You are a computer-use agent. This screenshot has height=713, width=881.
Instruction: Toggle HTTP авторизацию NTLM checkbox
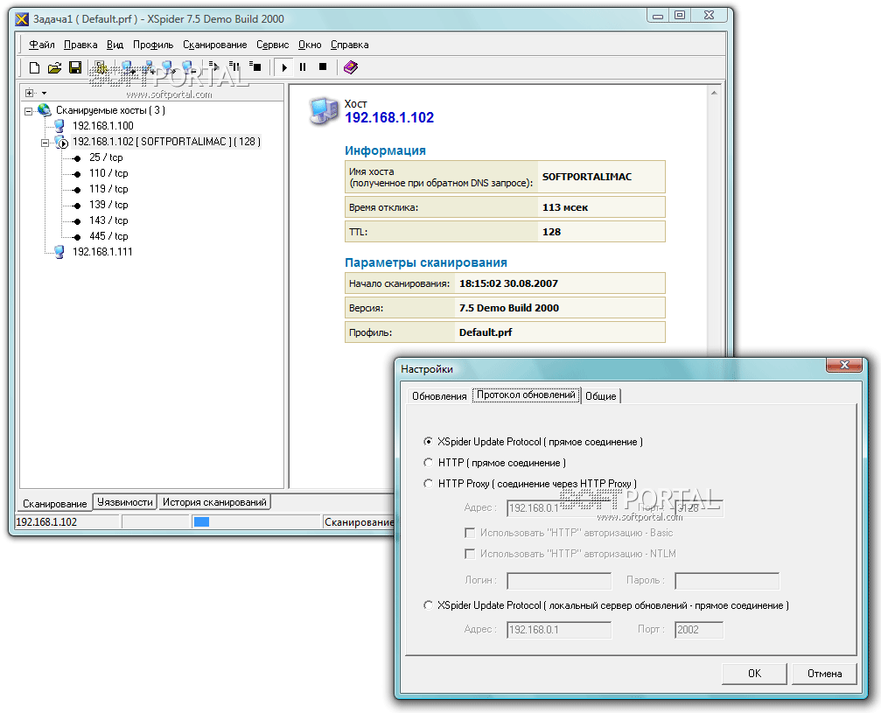(470, 554)
